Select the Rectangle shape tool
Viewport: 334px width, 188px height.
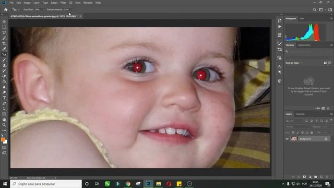pyautogui.click(x=4, y=114)
